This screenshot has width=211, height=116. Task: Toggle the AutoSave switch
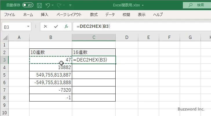(28, 5)
